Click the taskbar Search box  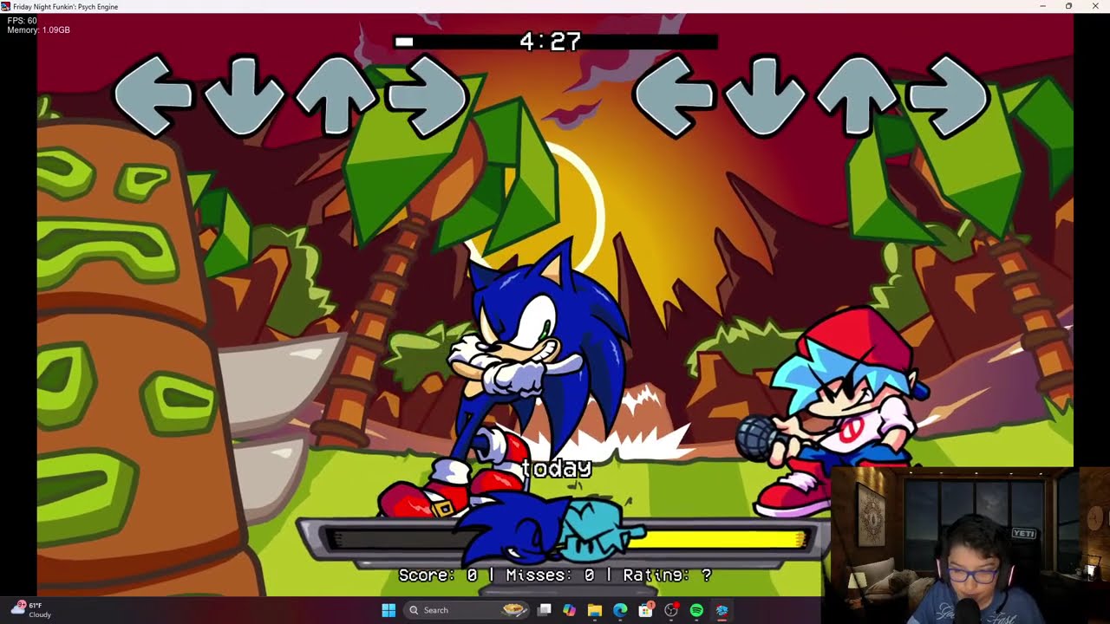(467, 610)
